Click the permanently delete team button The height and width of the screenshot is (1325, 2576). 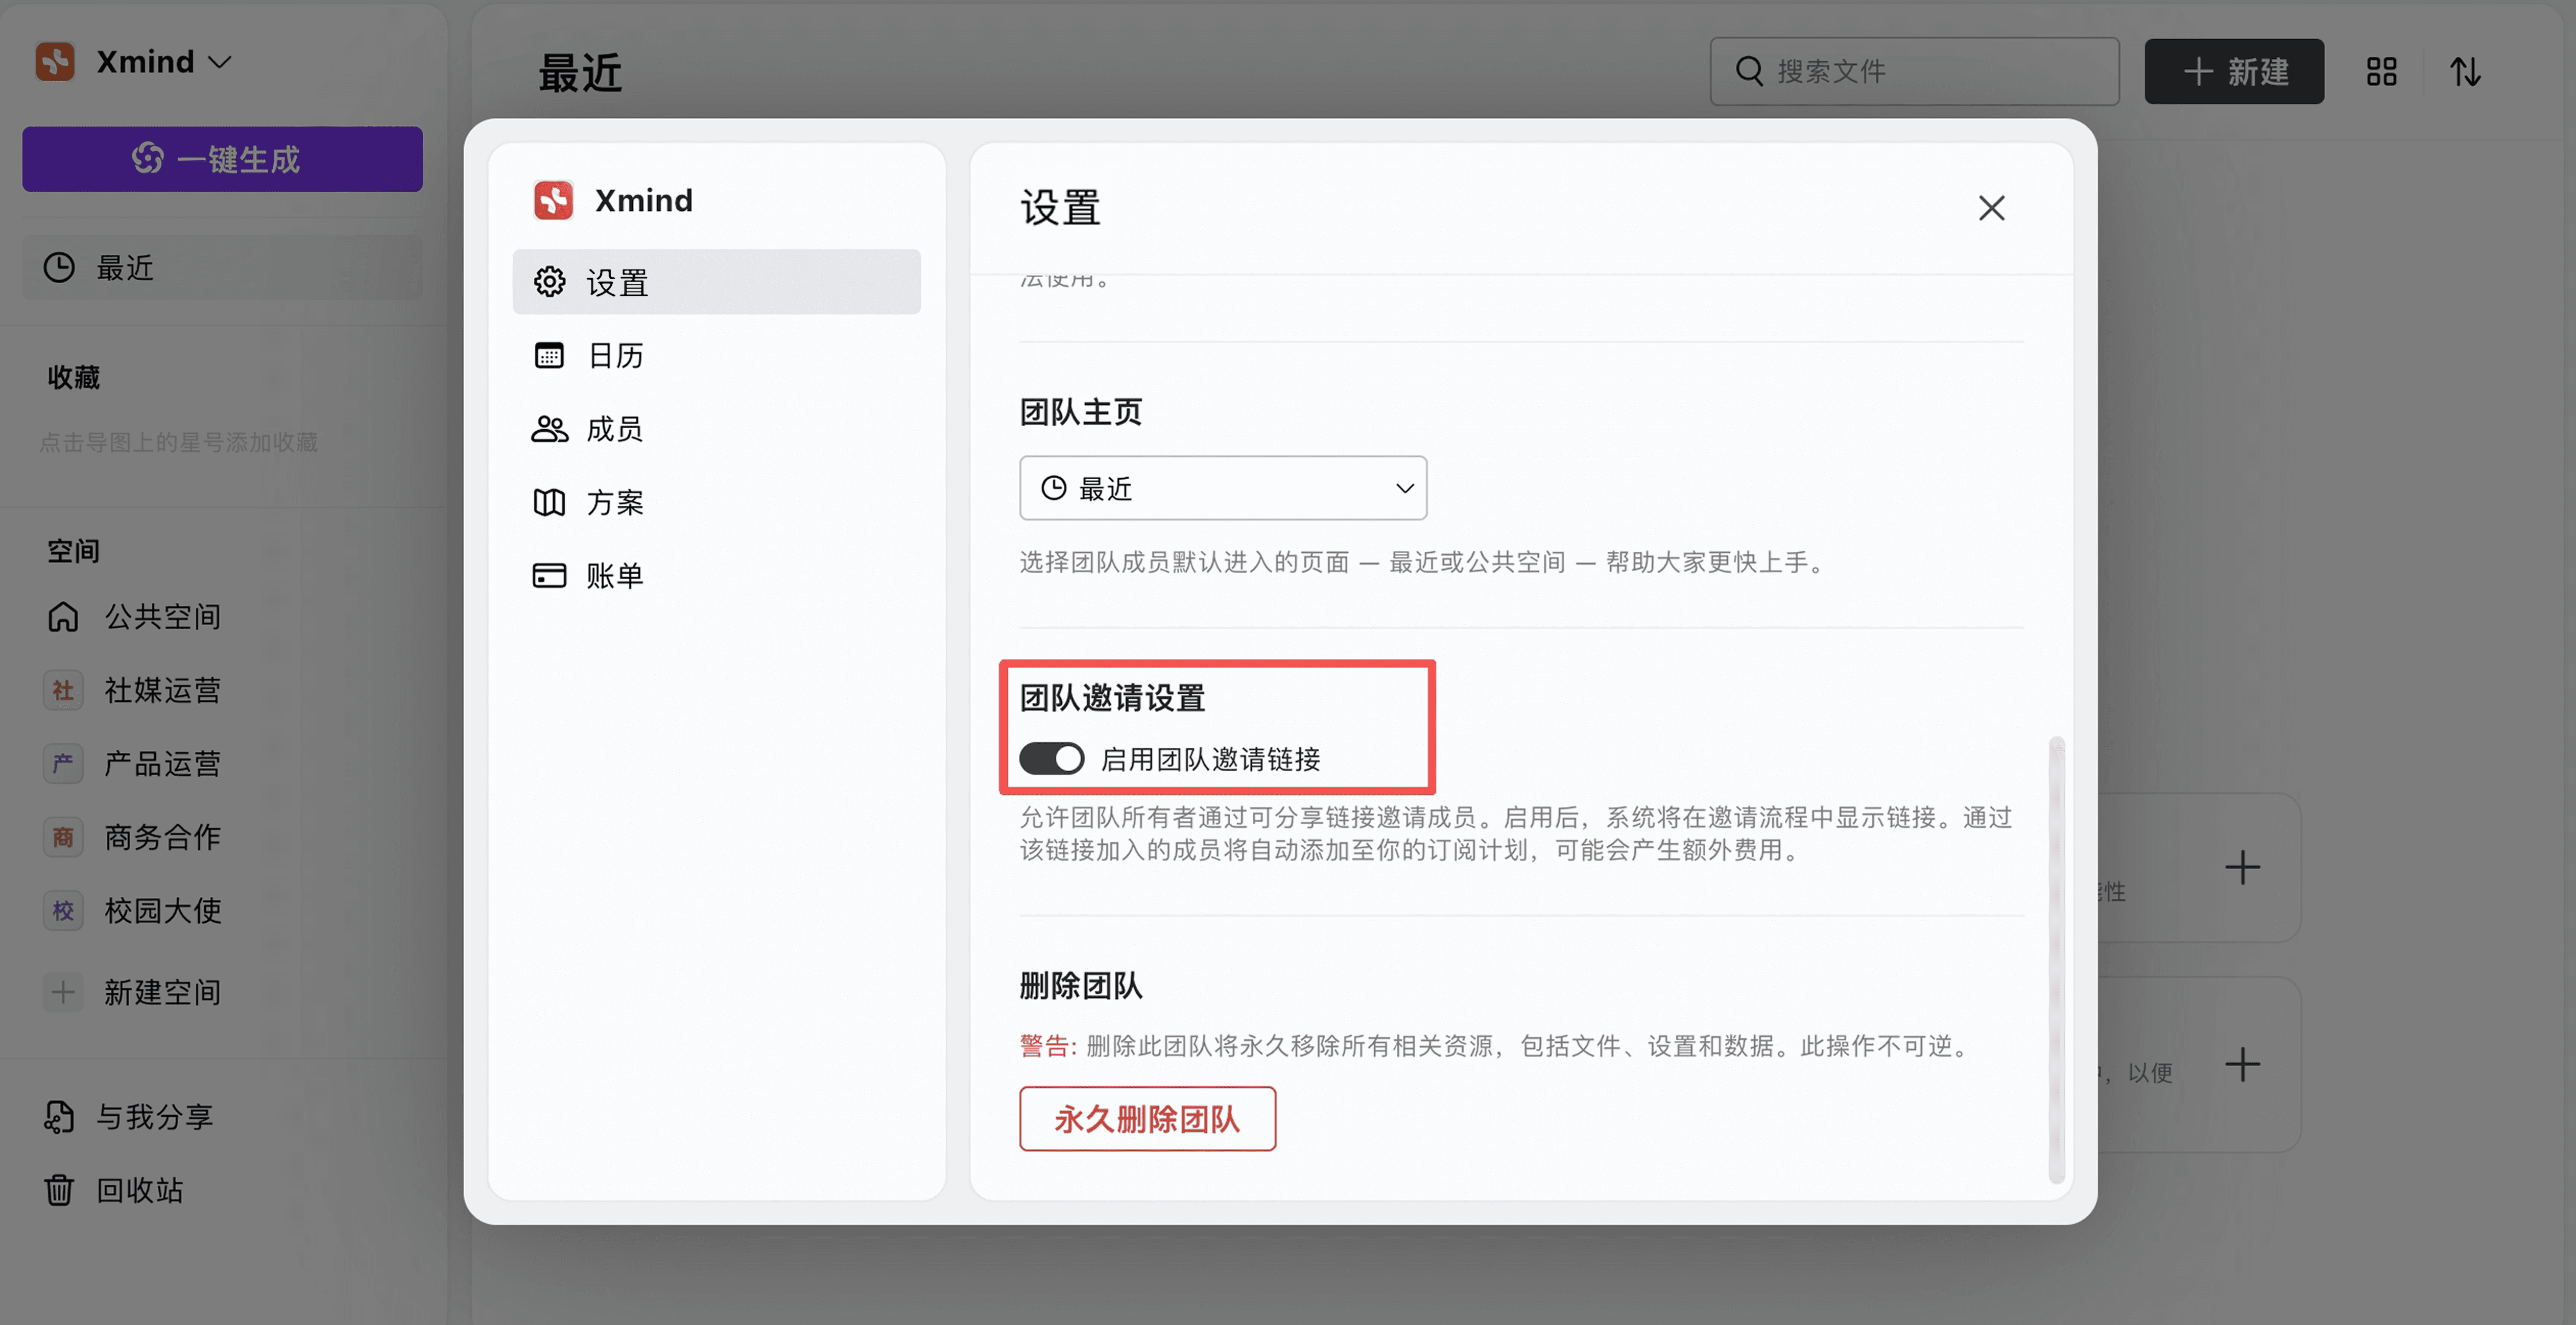pyautogui.click(x=1147, y=1118)
